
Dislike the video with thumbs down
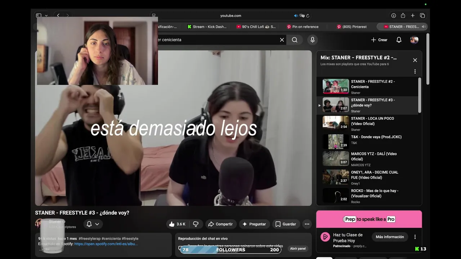click(196, 224)
